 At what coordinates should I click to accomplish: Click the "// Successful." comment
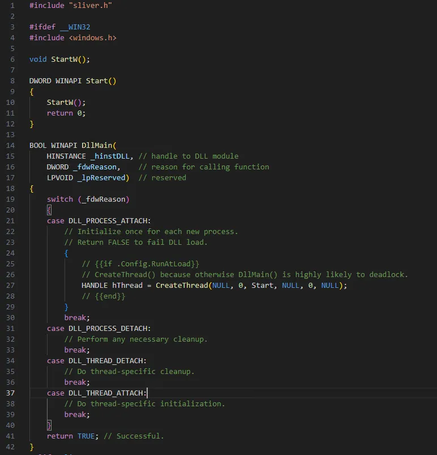point(134,436)
